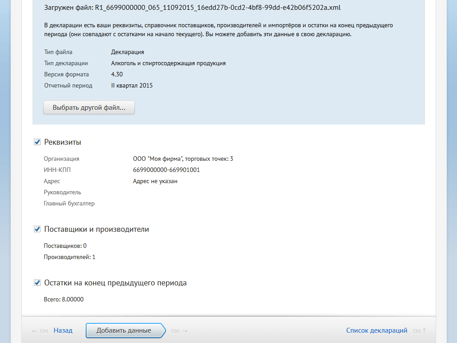Open the Список деклараций link
The width and height of the screenshot is (457, 343).
point(377,330)
